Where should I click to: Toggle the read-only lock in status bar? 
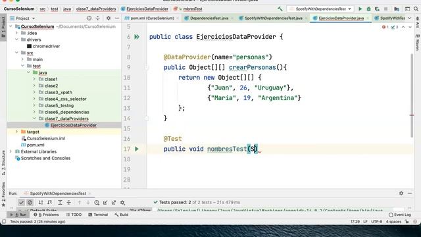407,221
